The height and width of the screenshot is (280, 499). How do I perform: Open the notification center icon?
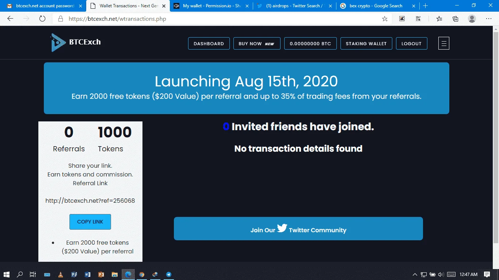(x=487, y=274)
